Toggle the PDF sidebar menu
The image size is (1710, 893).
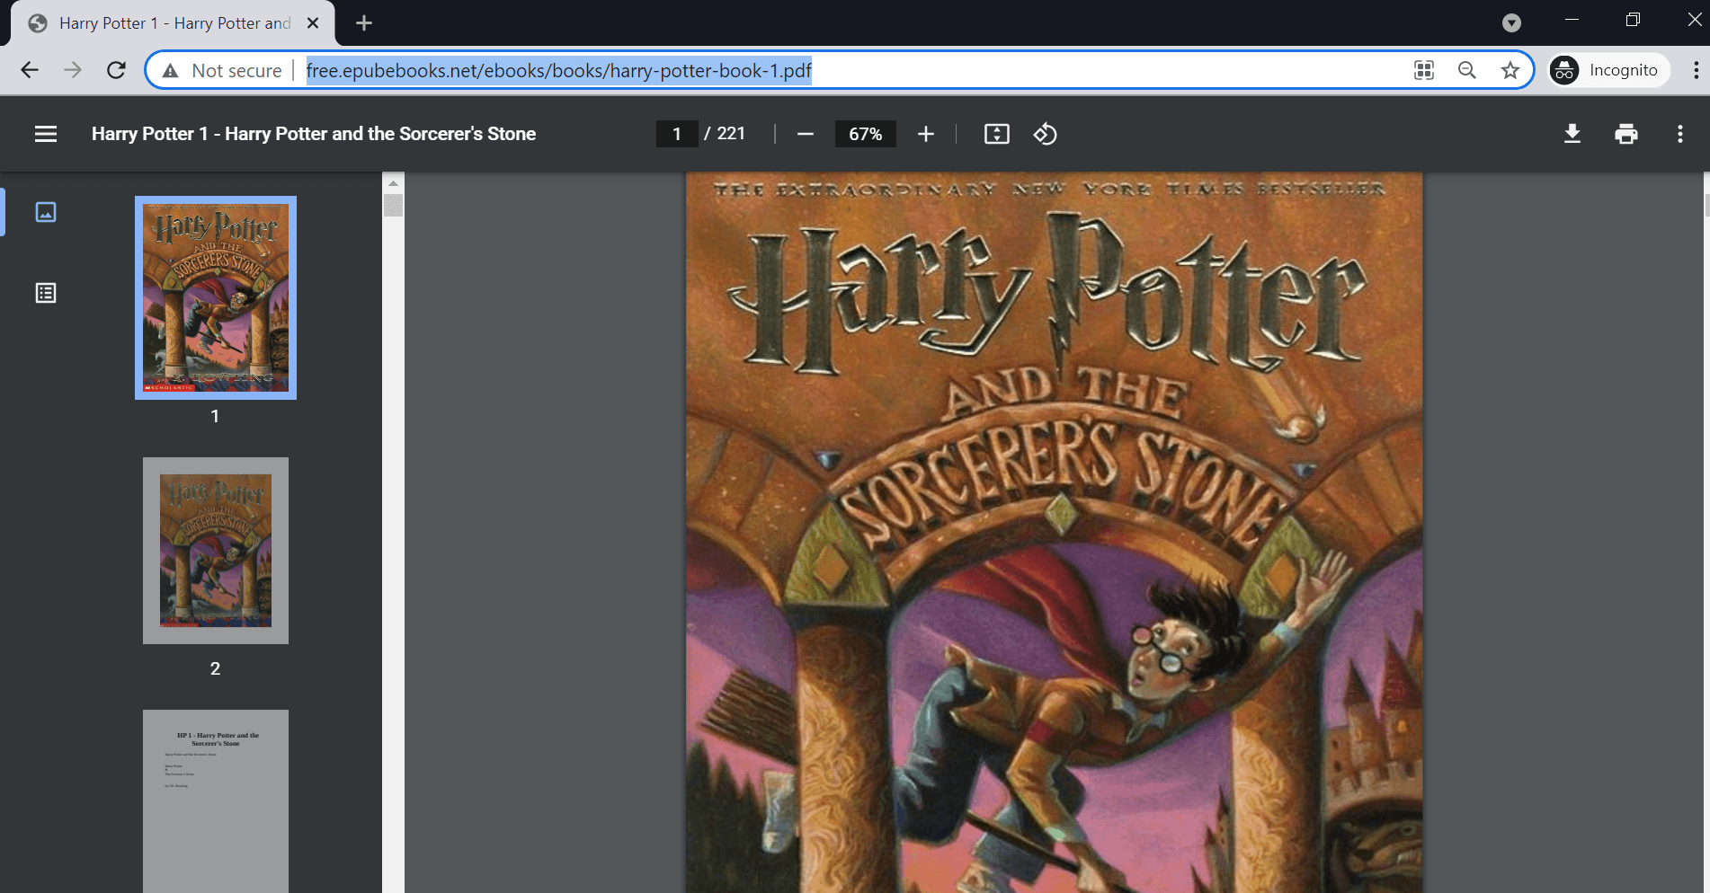click(x=46, y=134)
